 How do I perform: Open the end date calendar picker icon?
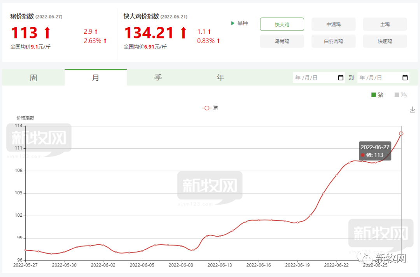point(405,78)
